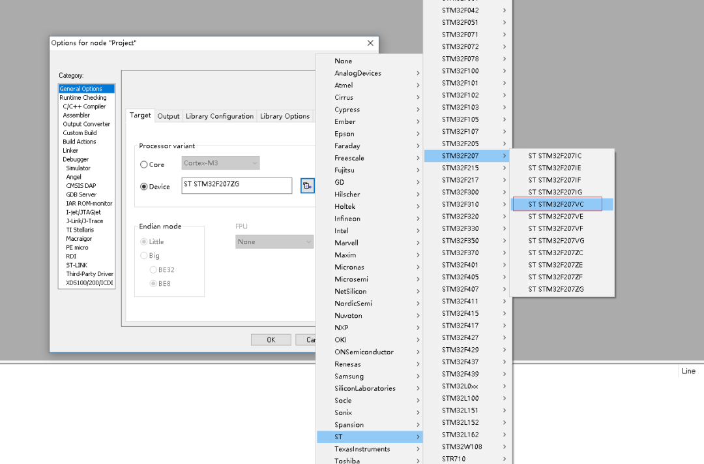Select Runtime Checking category
This screenshot has width=704, height=464.
click(86, 98)
